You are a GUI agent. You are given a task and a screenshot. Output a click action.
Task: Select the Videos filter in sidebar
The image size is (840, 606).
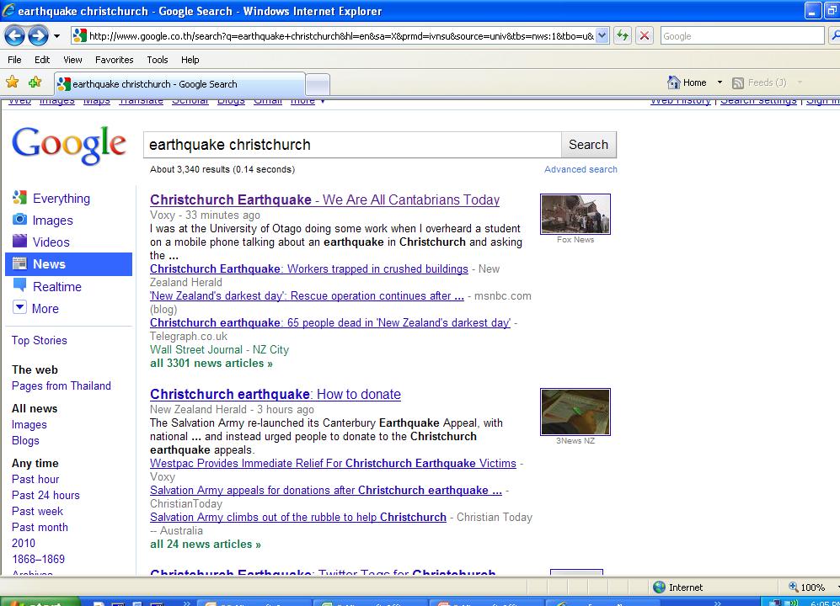coord(51,242)
